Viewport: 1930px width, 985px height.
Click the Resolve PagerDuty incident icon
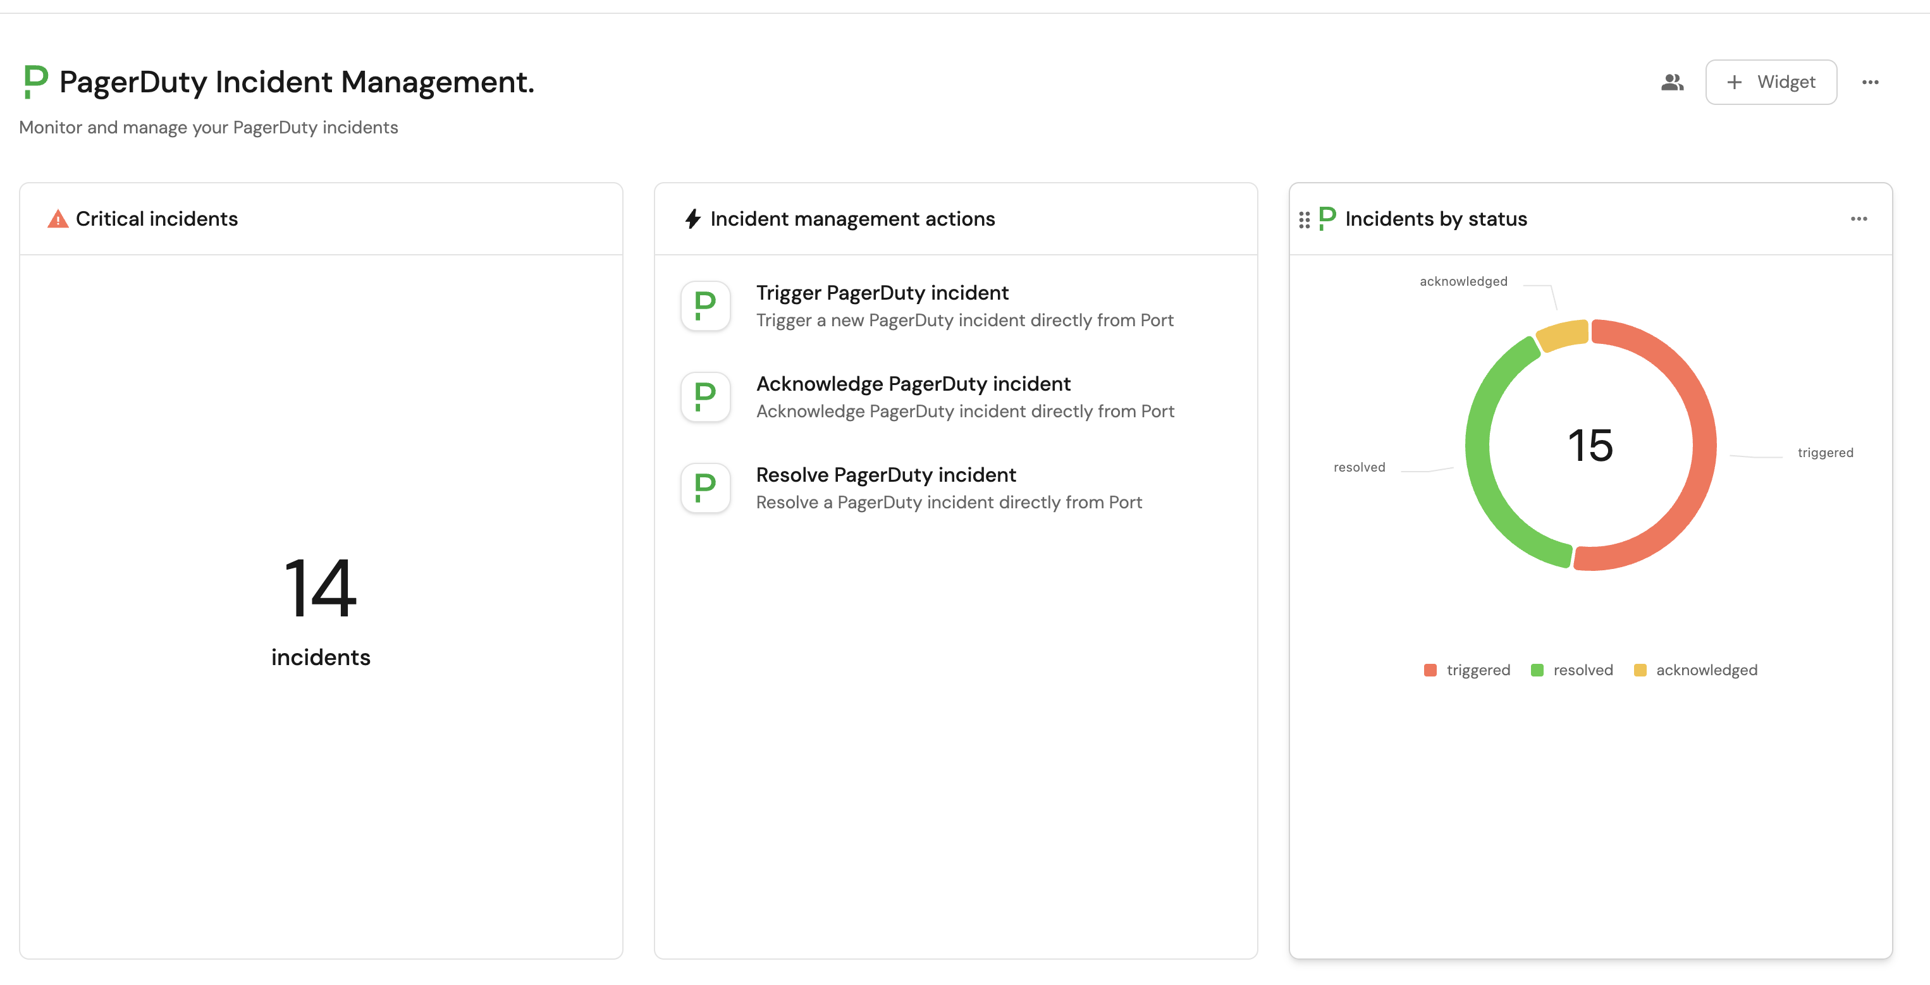705,487
